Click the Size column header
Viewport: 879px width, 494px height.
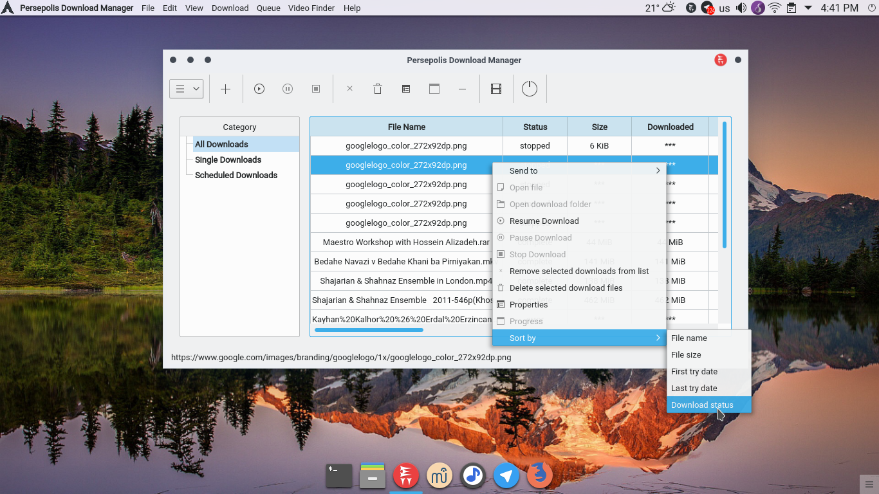coord(599,127)
